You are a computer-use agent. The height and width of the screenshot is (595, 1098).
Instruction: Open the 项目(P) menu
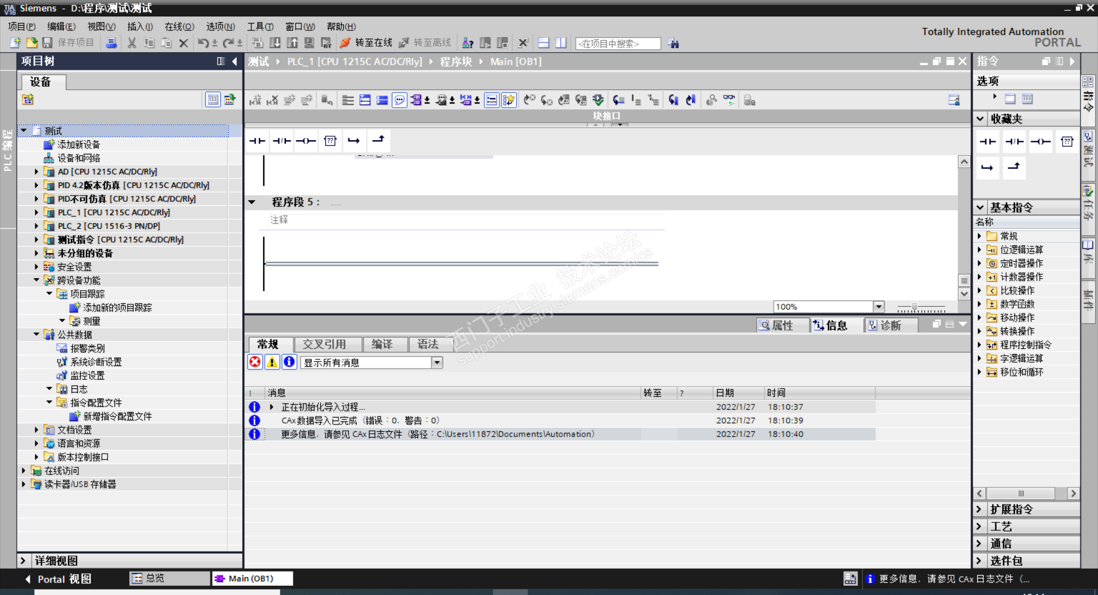click(x=22, y=26)
